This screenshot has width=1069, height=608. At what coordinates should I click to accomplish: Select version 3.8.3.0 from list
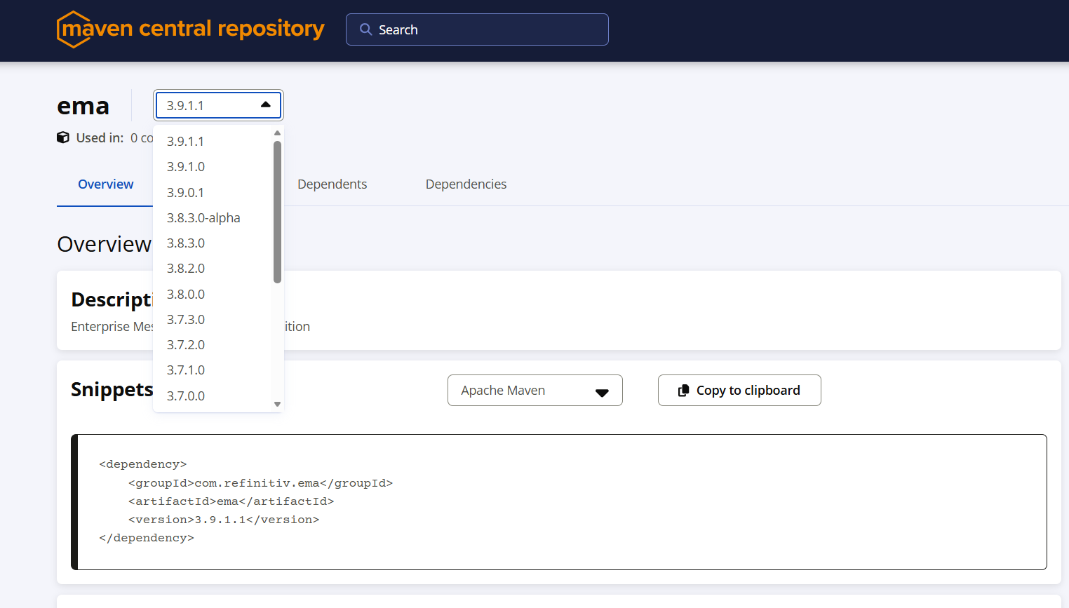213,243
